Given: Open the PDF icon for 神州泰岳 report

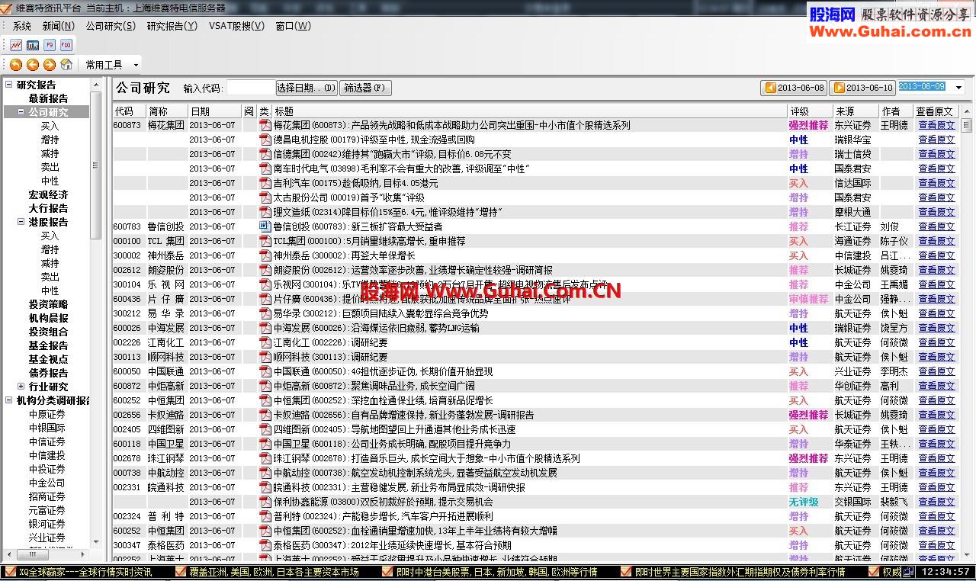Looking at the screenshot, I should point(265,255).
